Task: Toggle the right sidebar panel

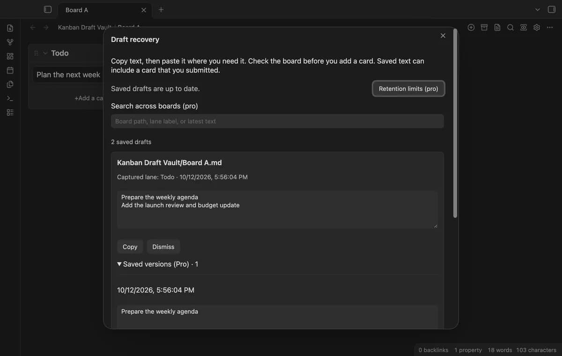Action: [x=551, y=9]
